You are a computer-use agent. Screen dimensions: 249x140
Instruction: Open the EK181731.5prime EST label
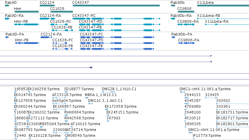(x=232, y=112)
